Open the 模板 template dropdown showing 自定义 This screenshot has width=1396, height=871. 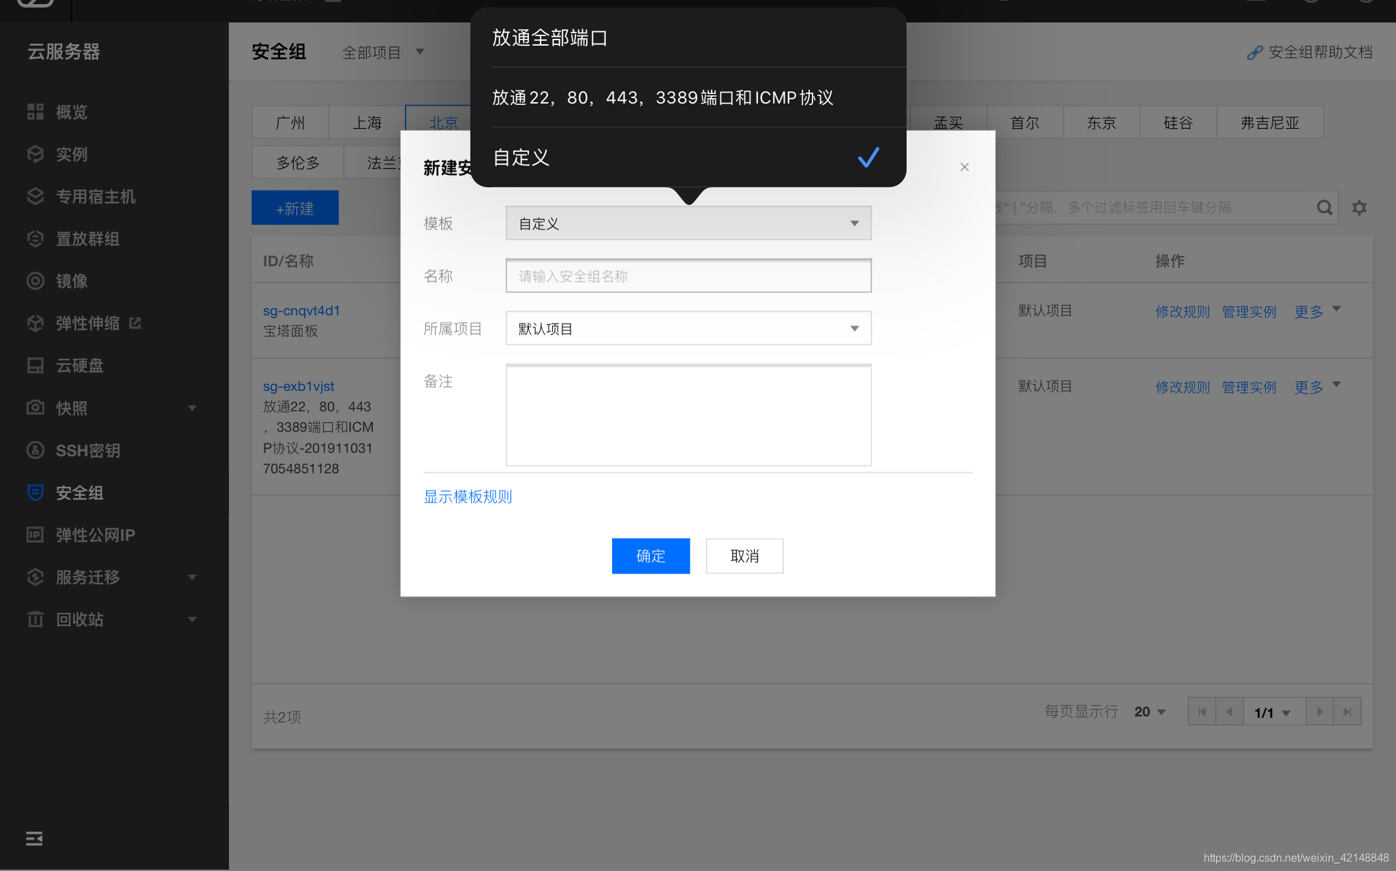(x=688, y=223)
